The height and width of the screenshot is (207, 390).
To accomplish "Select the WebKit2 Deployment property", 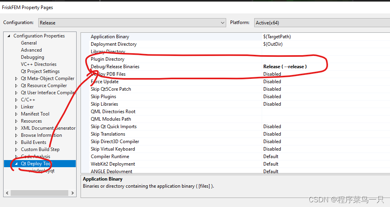I will (113, 164).
